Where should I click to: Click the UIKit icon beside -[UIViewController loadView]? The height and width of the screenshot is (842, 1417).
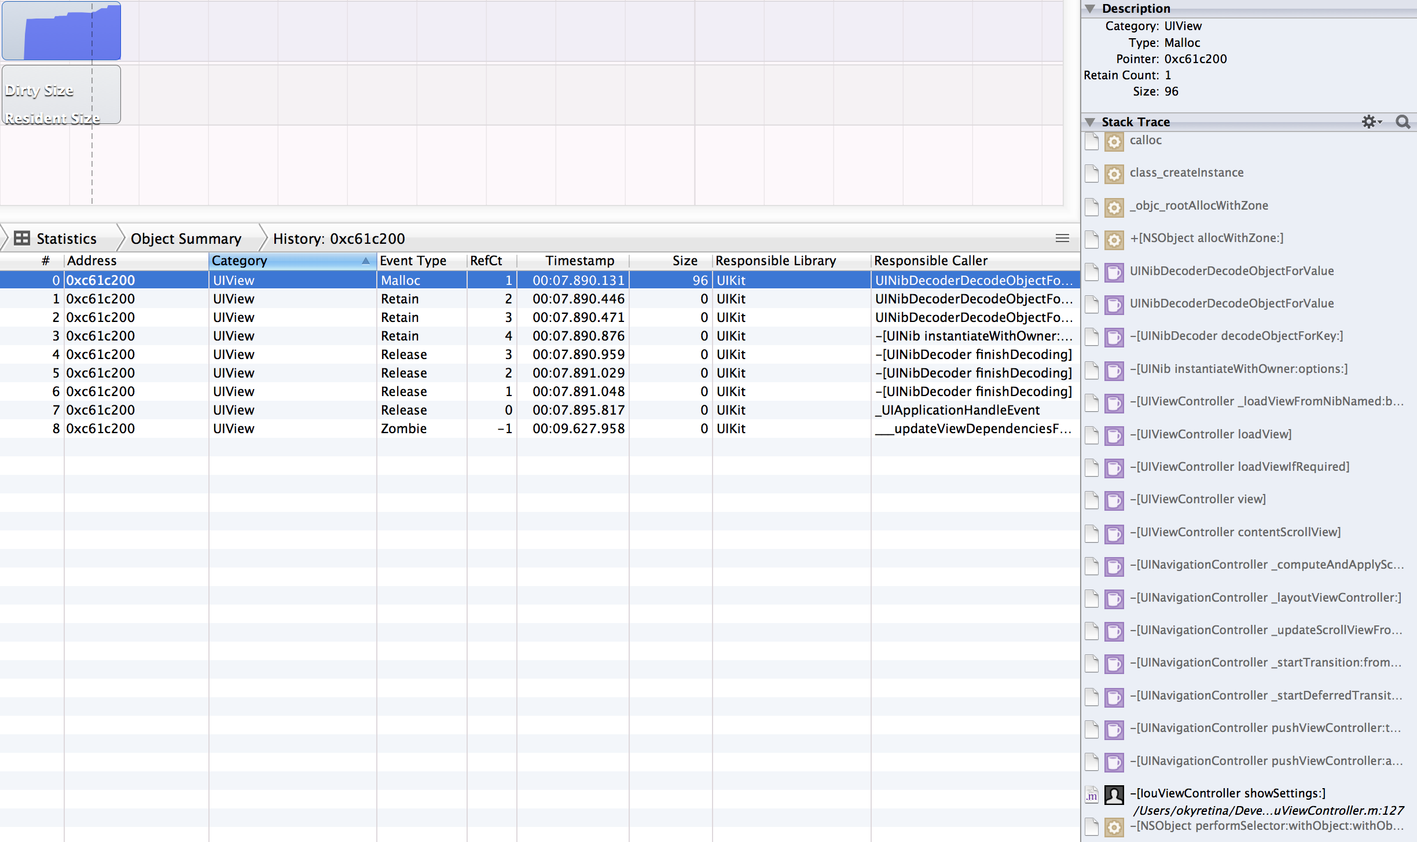pos(1114,435)
